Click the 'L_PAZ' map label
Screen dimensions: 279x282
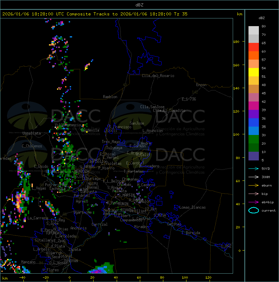pos(226,246)
